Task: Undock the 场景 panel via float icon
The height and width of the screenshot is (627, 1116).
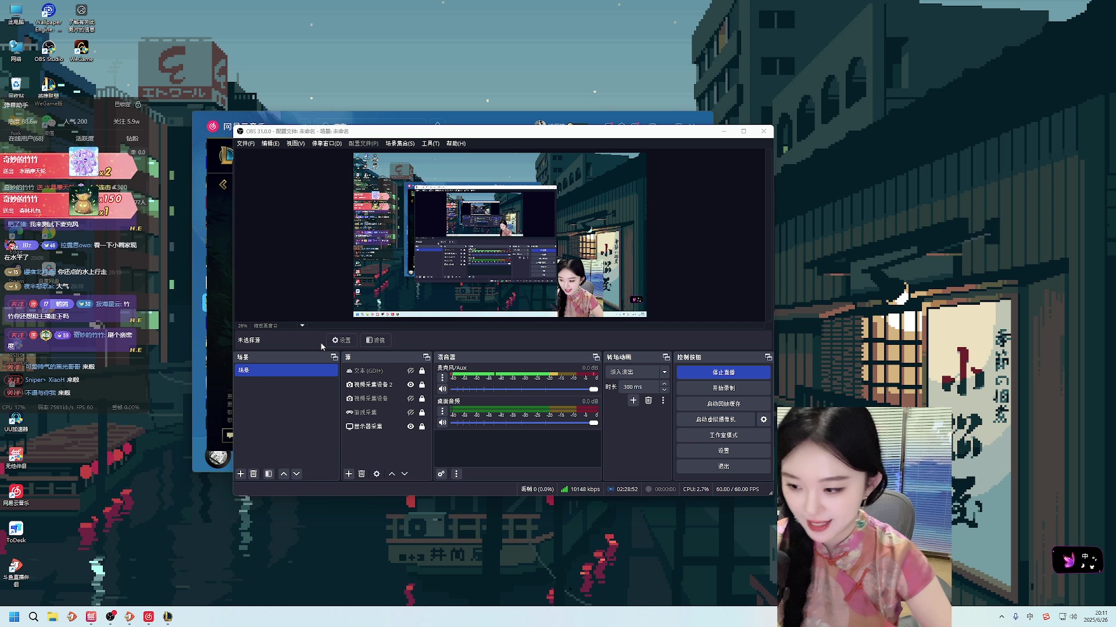Action: pyautogui.click(x=334, y=357)
